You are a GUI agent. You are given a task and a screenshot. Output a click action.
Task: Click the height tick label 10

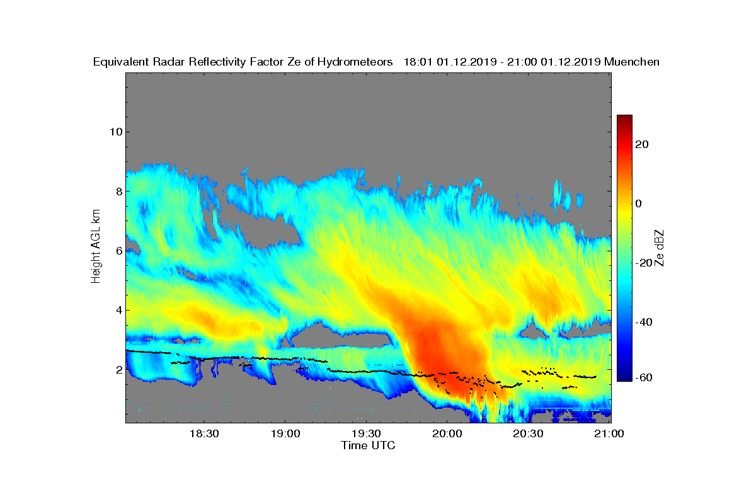pyautogui.click(x=115, y=132)
